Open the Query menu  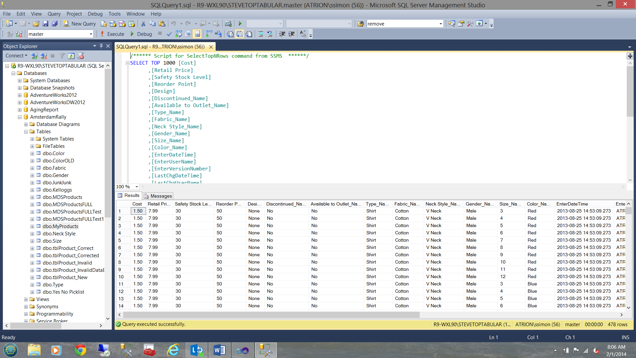(x=54, y=14)
